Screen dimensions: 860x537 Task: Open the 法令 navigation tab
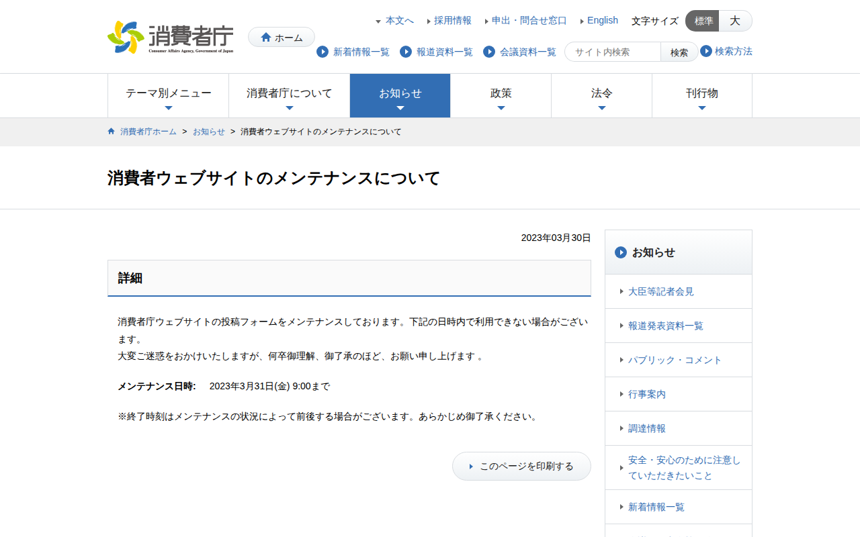pyautogui.click(x=602, y=95)
